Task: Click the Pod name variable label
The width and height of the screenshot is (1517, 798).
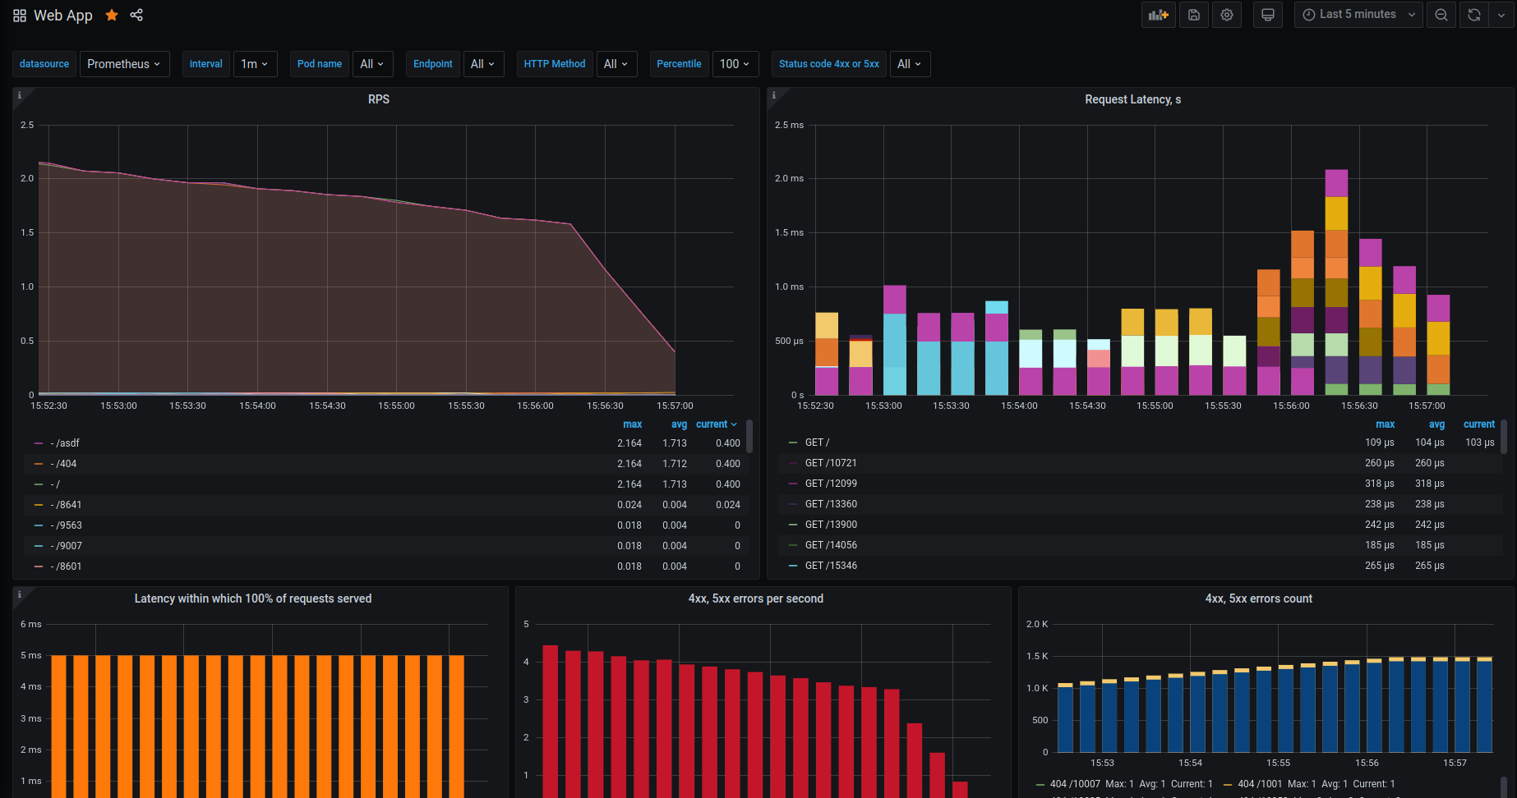Action: point(320,64)
